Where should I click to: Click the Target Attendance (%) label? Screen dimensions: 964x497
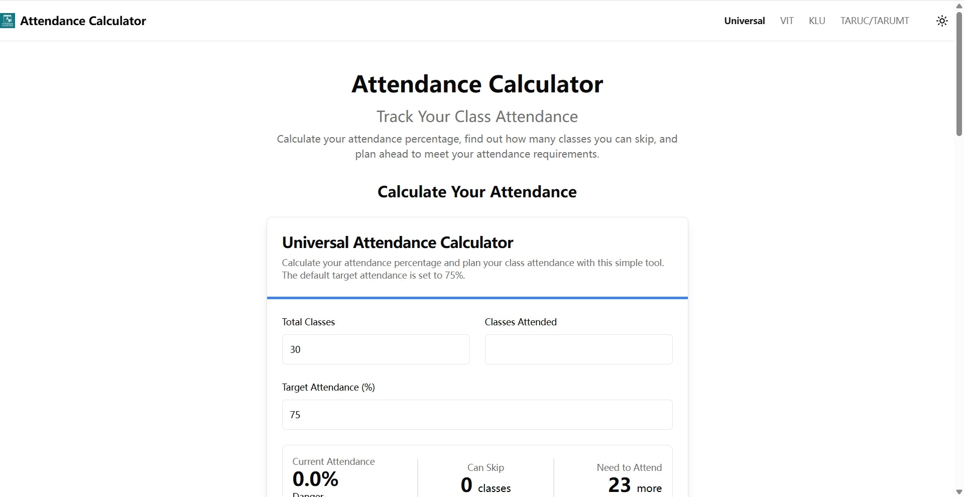point(328,387)
